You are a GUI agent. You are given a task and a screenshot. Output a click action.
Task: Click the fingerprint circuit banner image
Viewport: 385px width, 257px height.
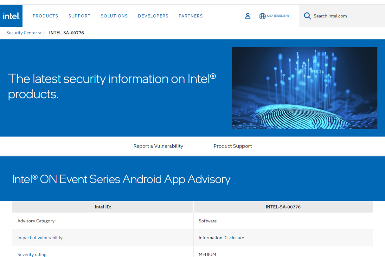[305, 88]
